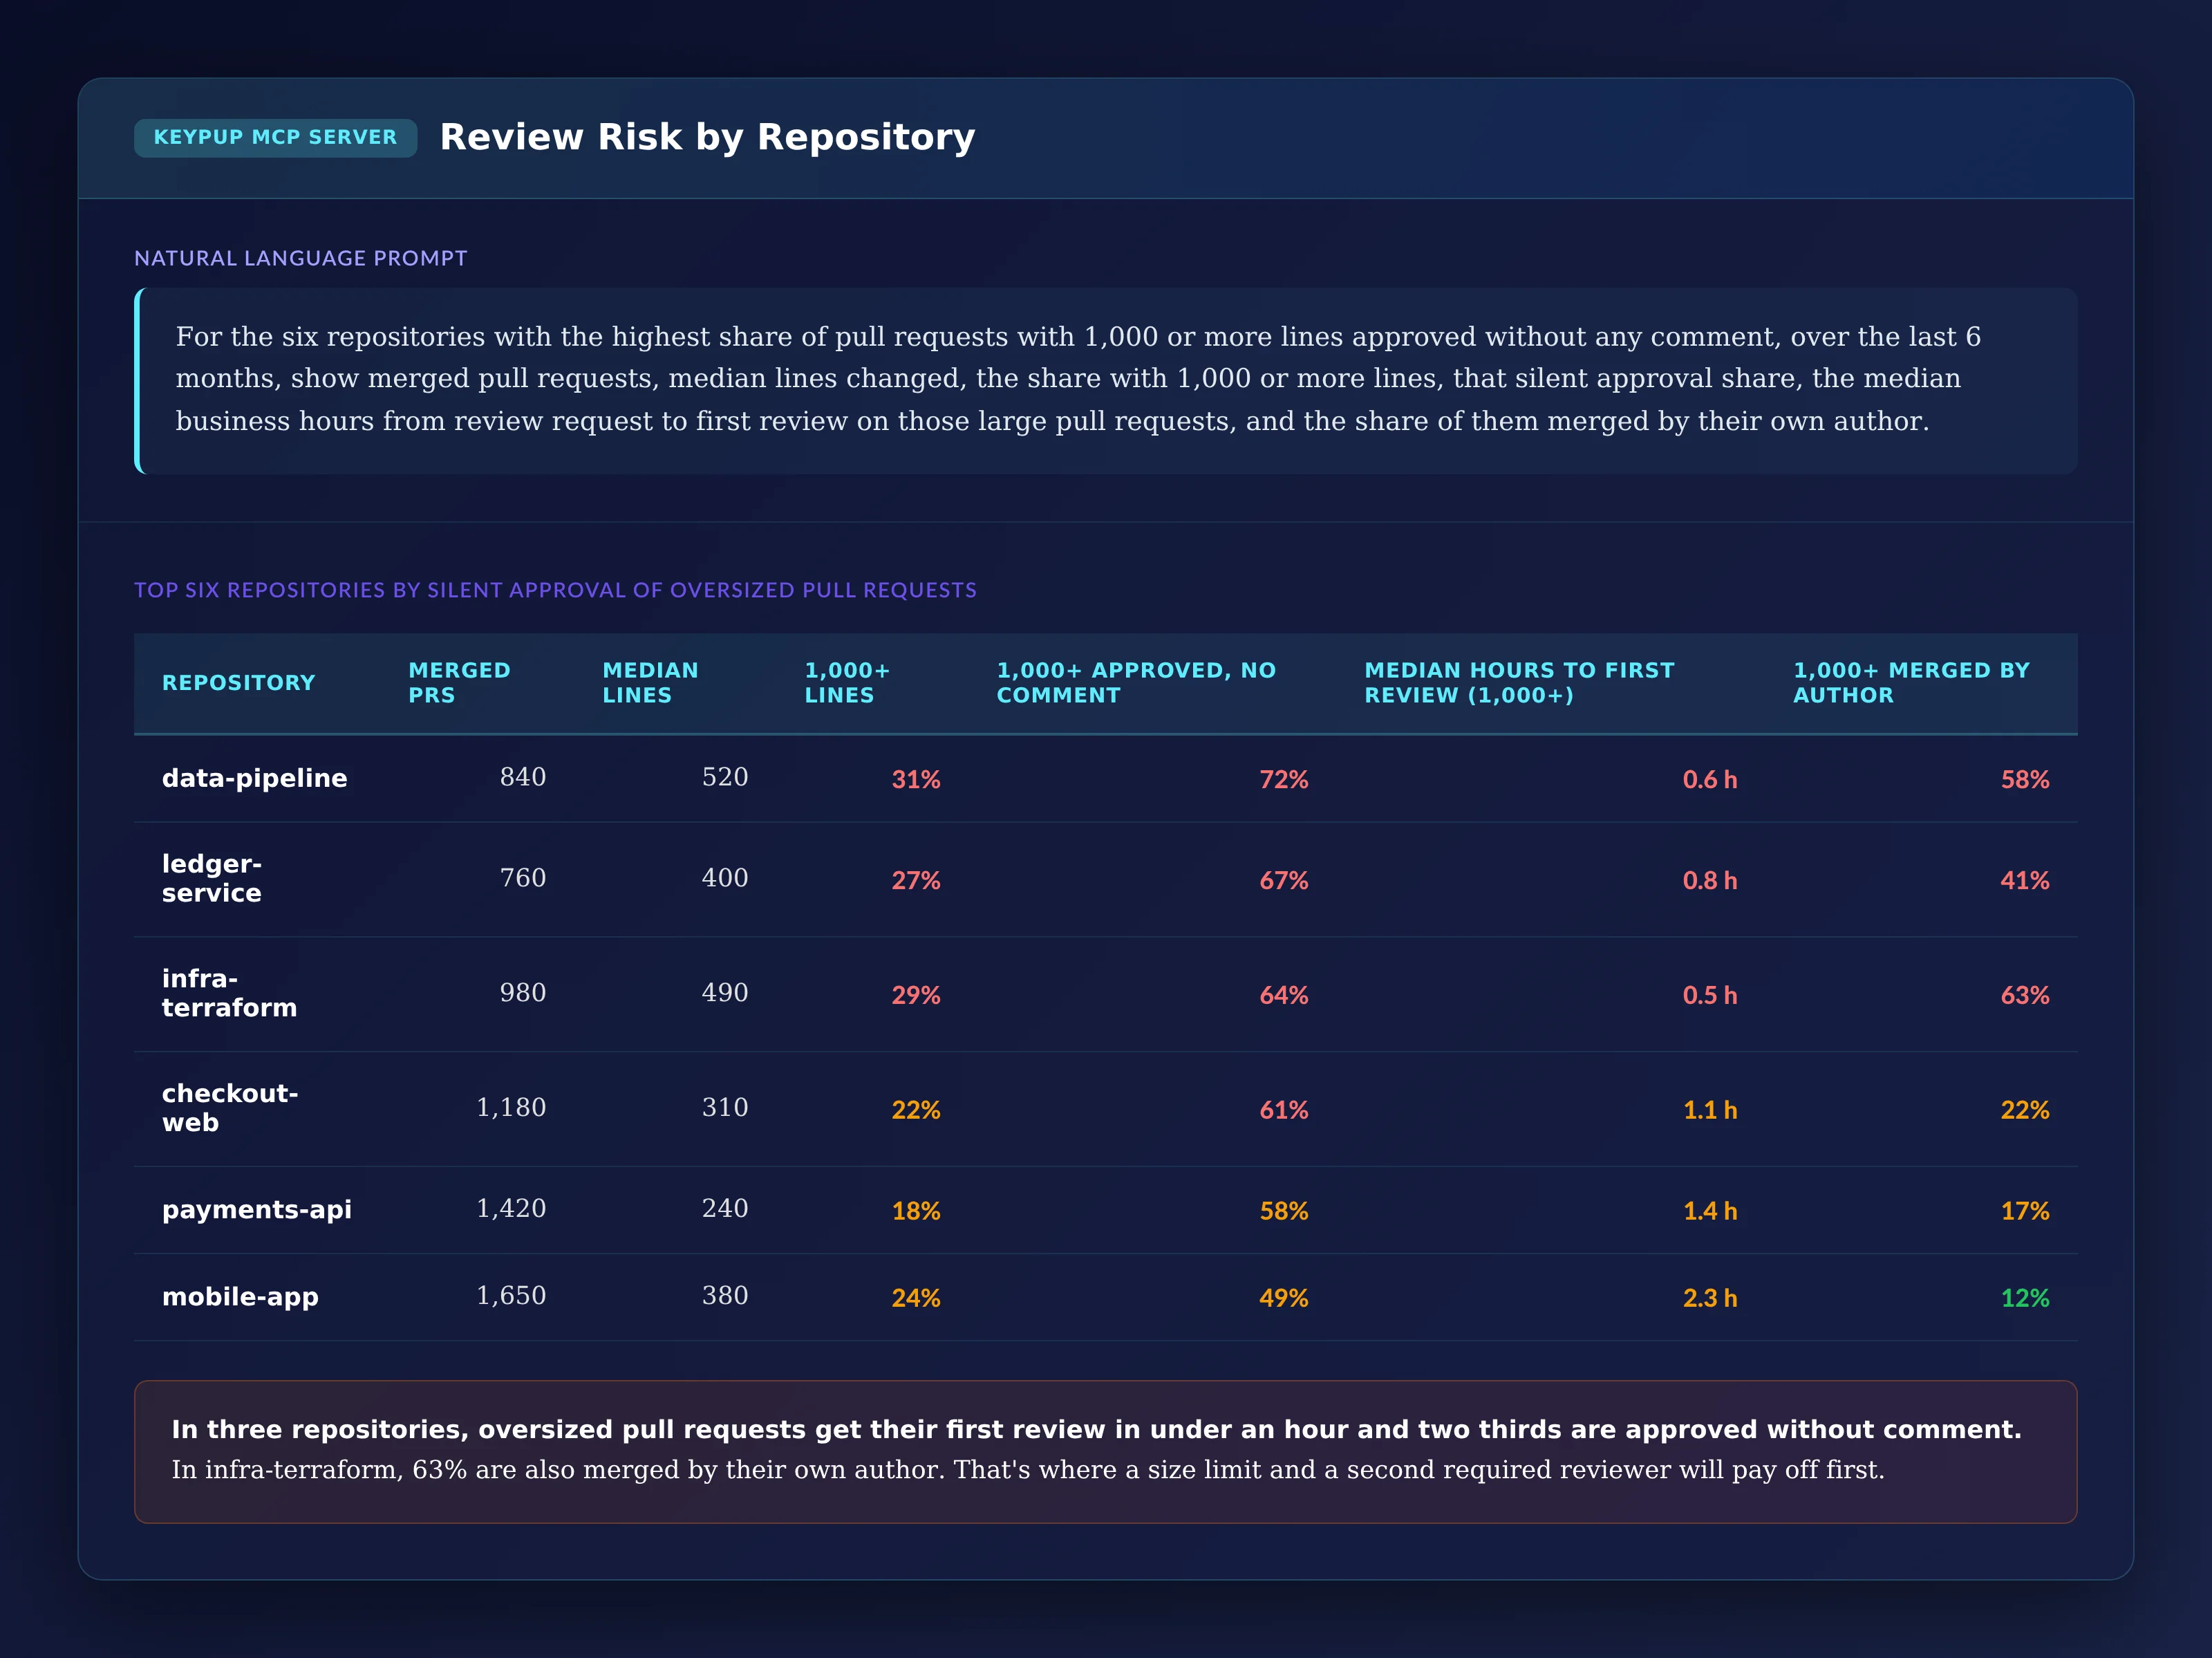Image resolution: width=2212 pixels, height=1658 pixels.
Task: Click the Top Six Repositories section heading
Action: pyautogui.click(x=555, y=590)
